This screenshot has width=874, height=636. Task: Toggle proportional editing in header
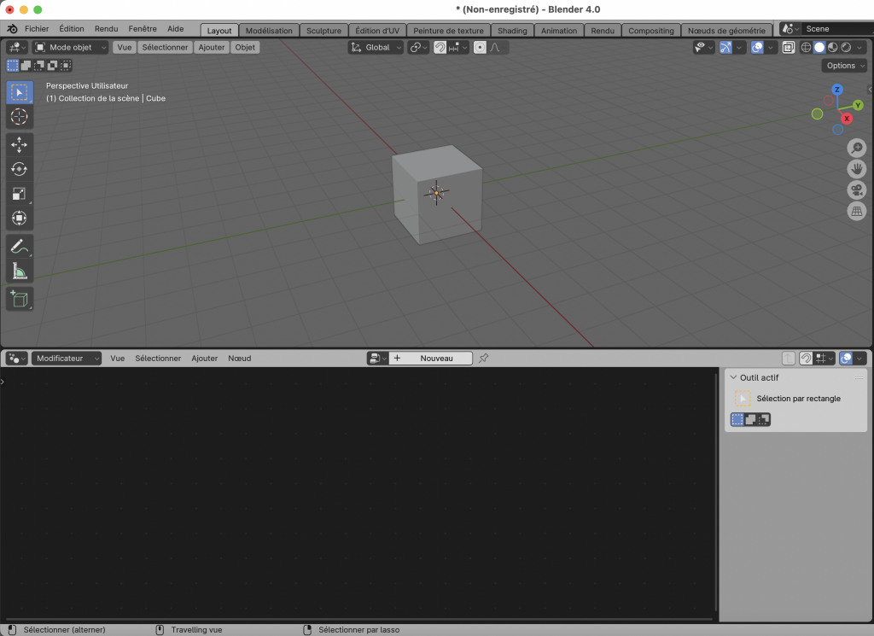click(480, 48)
